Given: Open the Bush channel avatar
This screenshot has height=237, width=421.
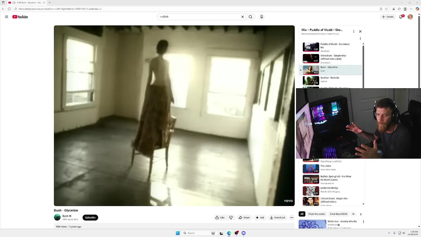Looking at the screenshot, I should (x=57, y=217).
